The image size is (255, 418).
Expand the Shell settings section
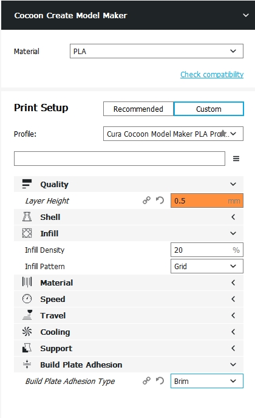[x=129, y=217]
